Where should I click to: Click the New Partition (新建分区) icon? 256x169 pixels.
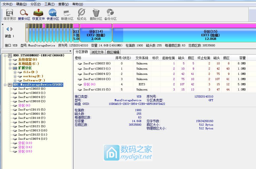point(67,15)
